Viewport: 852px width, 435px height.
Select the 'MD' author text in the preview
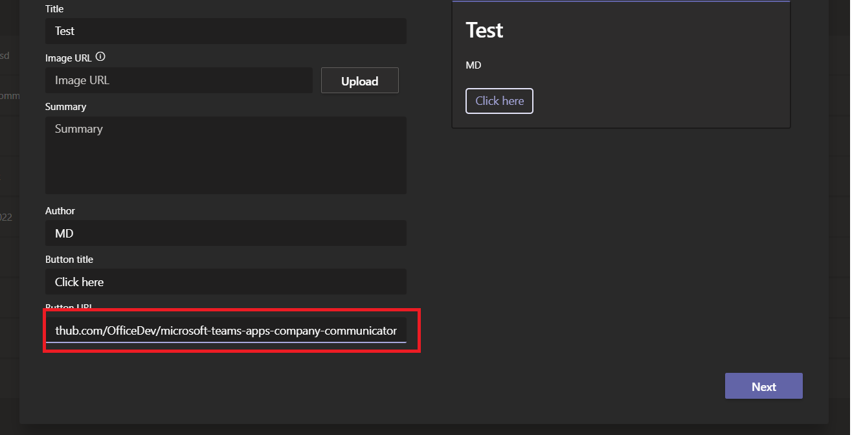[473, 65]
